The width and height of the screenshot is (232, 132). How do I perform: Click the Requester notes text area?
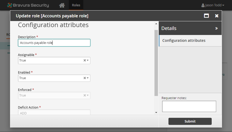coord(189,106)
